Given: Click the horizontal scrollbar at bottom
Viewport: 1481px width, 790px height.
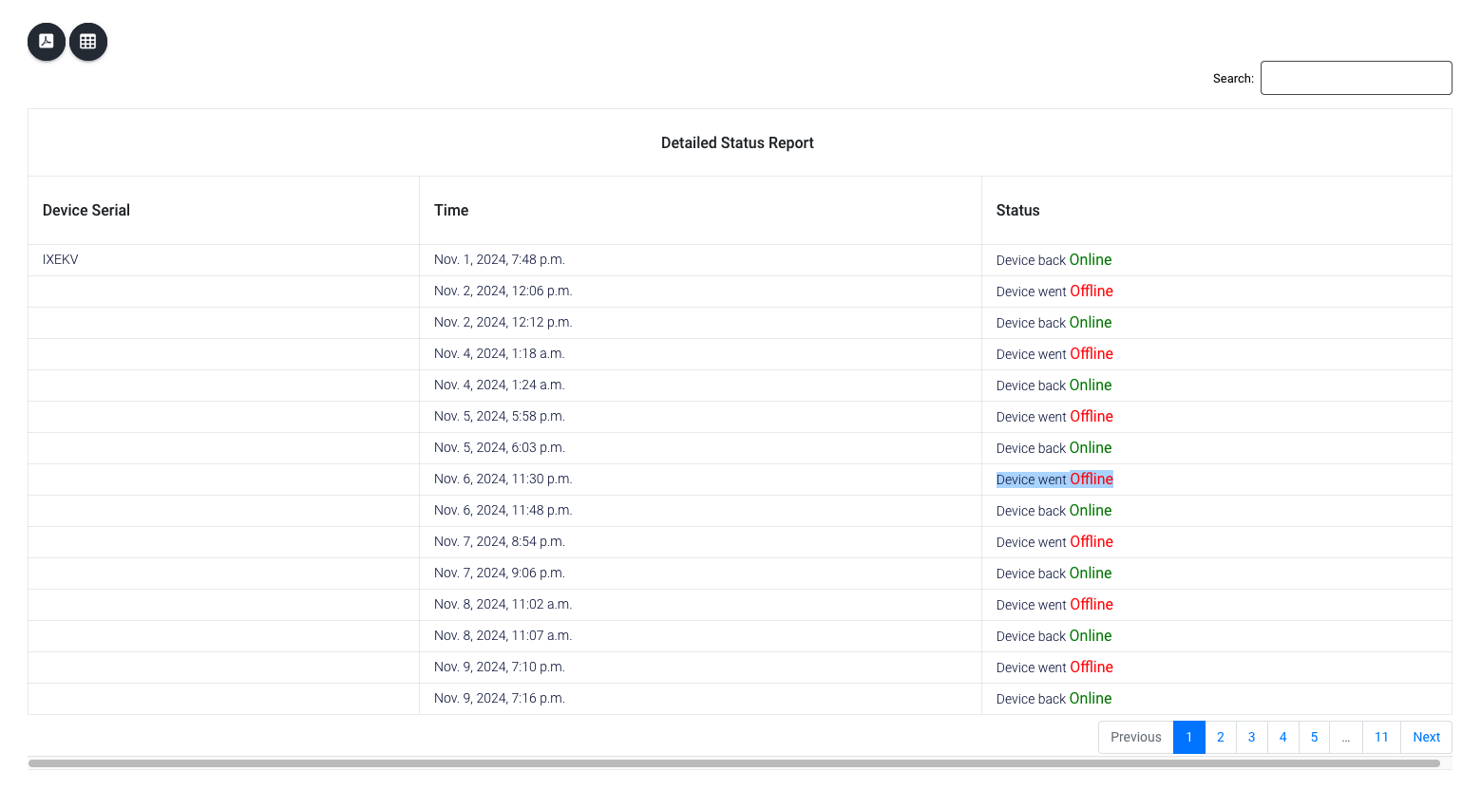Looking at the screenshot, I should [733, 763].
